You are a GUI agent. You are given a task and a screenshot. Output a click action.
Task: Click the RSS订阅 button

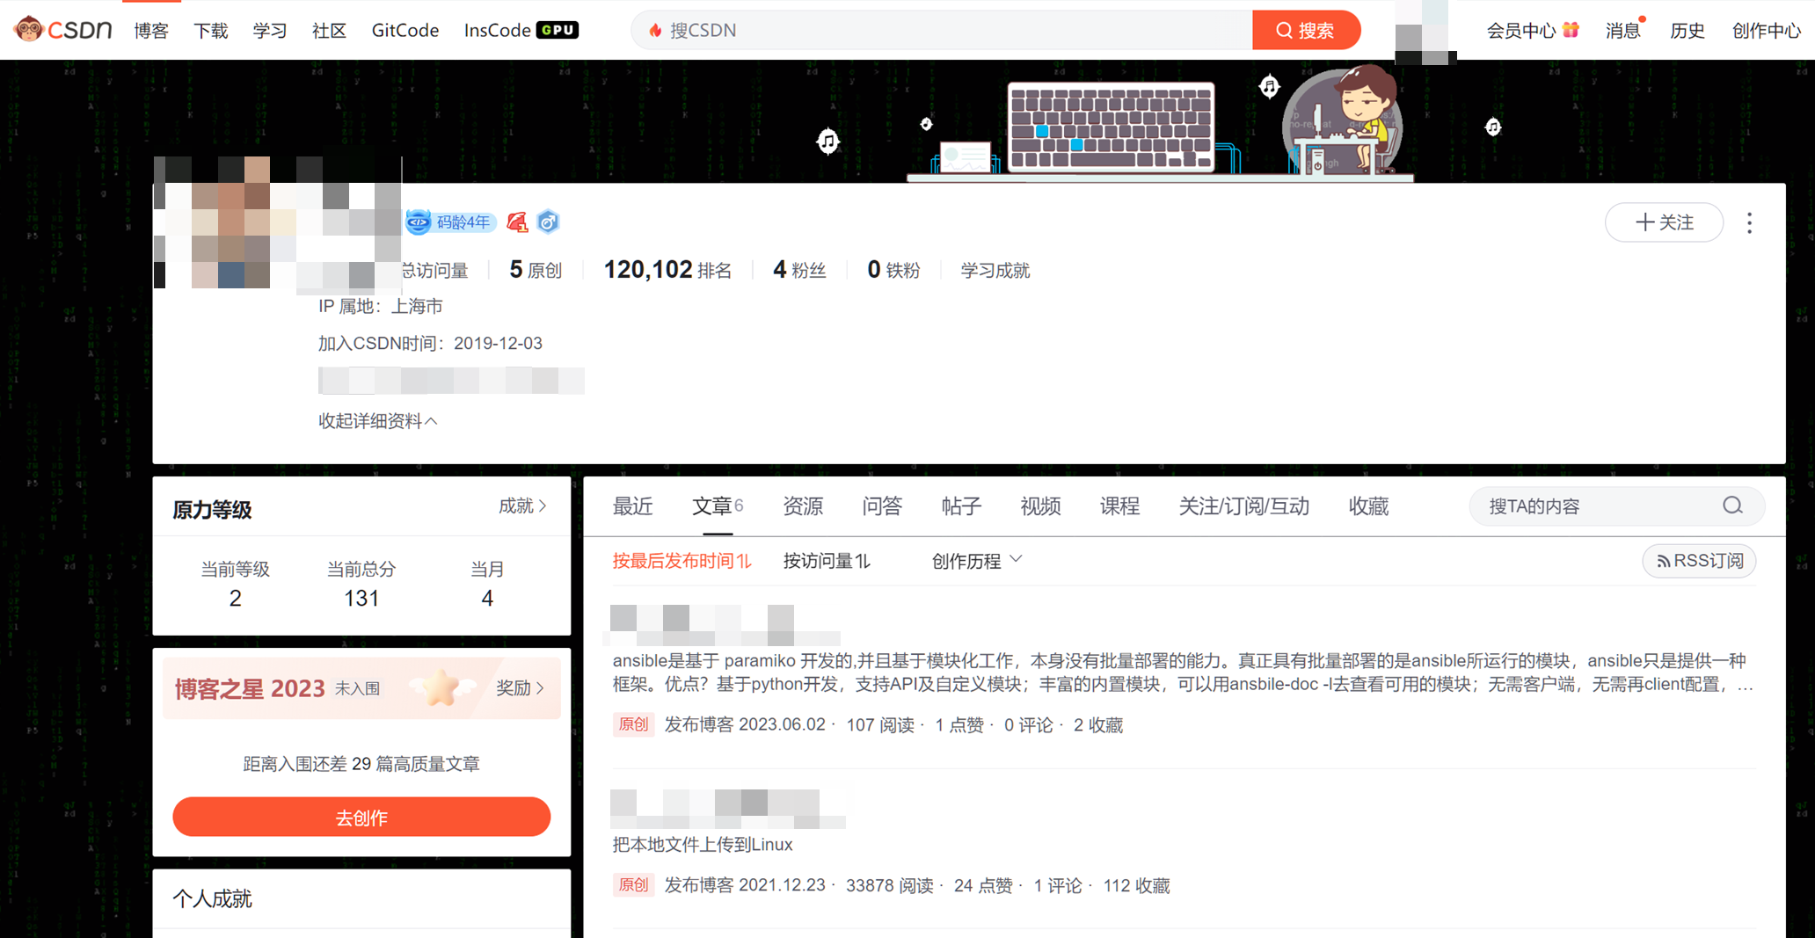(x=1699, y=561)
